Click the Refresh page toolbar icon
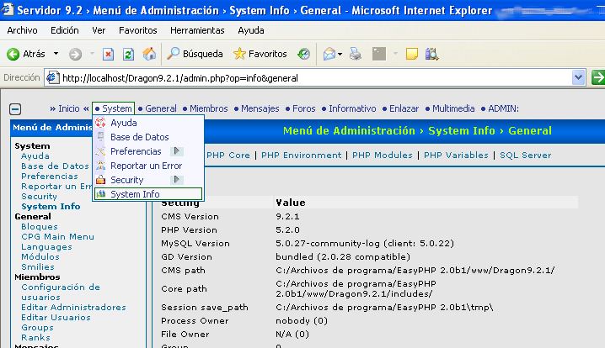Image resolution: width=605 pixels, height=348 pixels. tap(129, 54)
